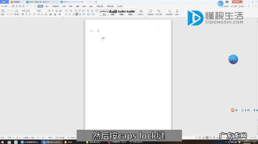Open the New Style dropdown

point(141,12)
